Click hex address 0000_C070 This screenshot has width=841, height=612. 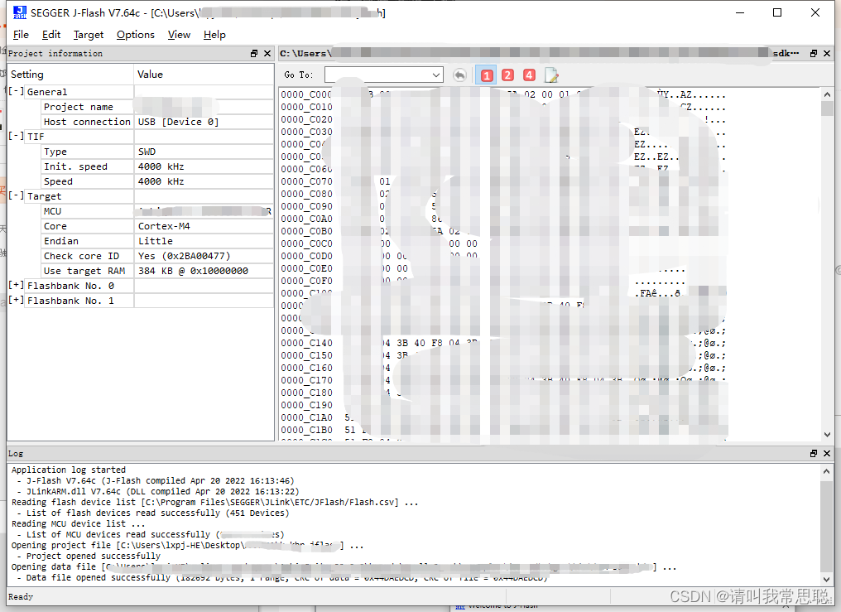[x=306, y=181]
